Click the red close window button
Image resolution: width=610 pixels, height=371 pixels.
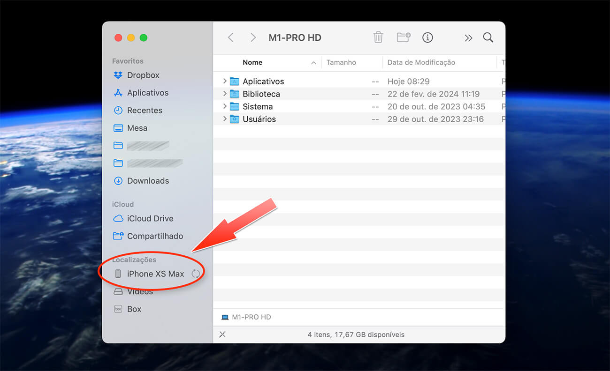(118, 37)
